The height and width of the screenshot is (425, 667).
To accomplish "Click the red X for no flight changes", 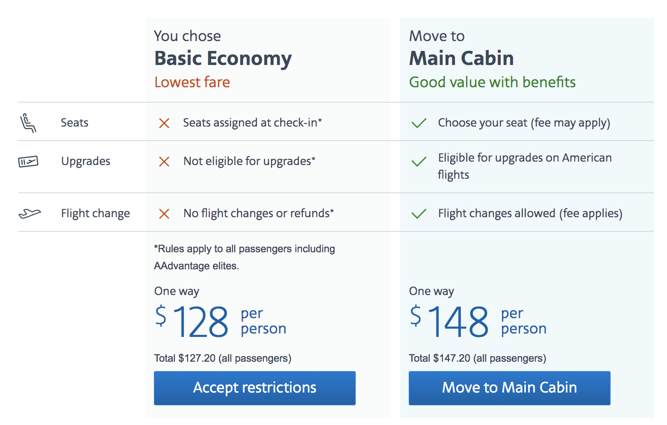I will point(164,214).
